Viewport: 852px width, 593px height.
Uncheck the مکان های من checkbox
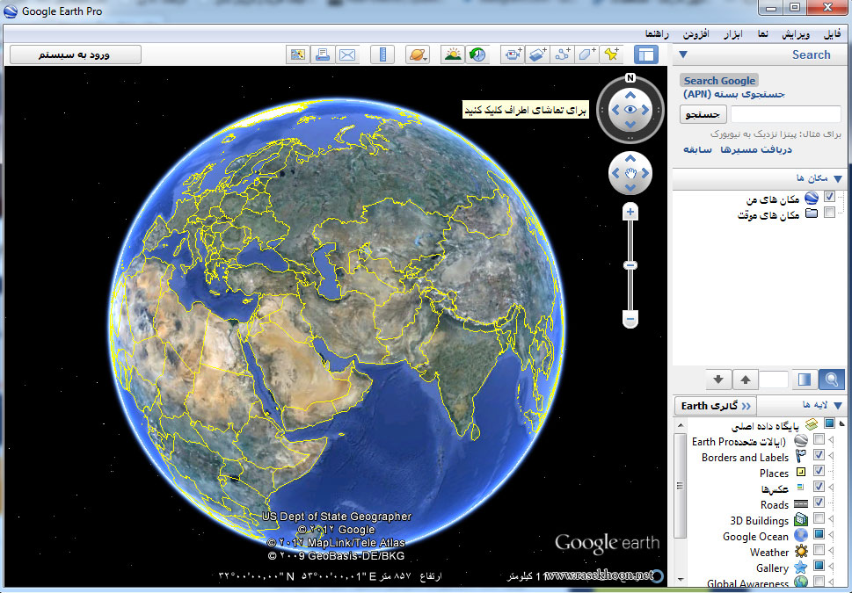[829, 197]
